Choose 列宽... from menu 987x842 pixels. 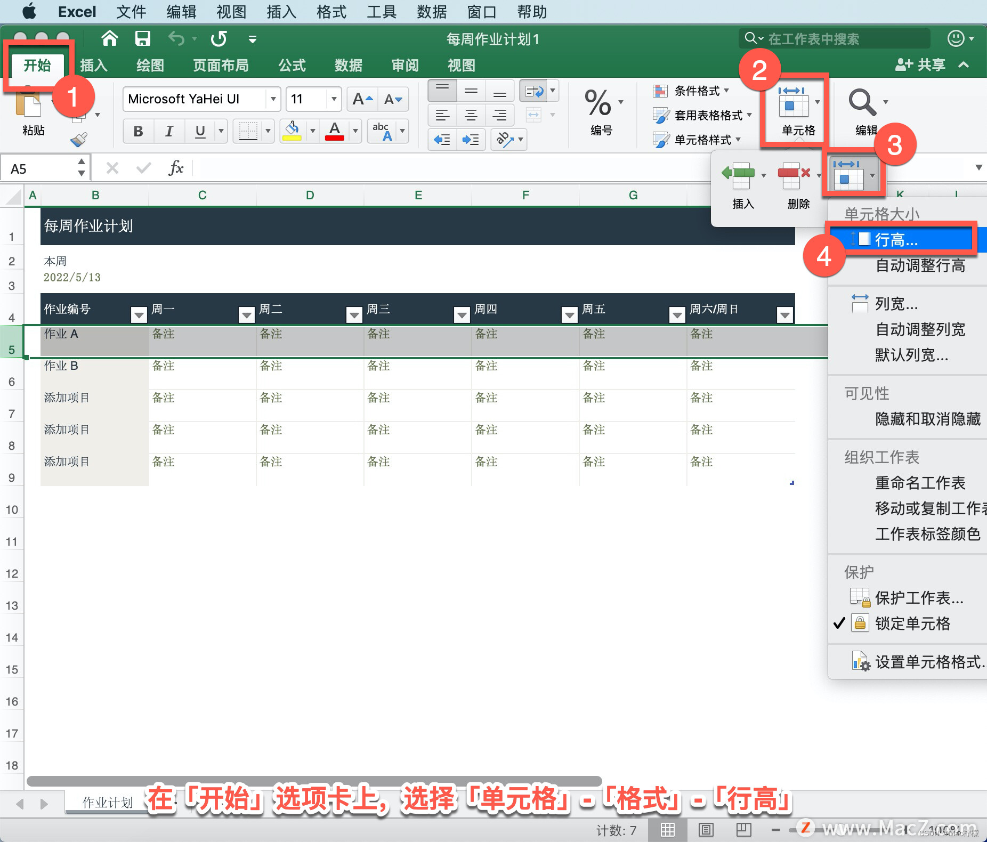(896, 304)
